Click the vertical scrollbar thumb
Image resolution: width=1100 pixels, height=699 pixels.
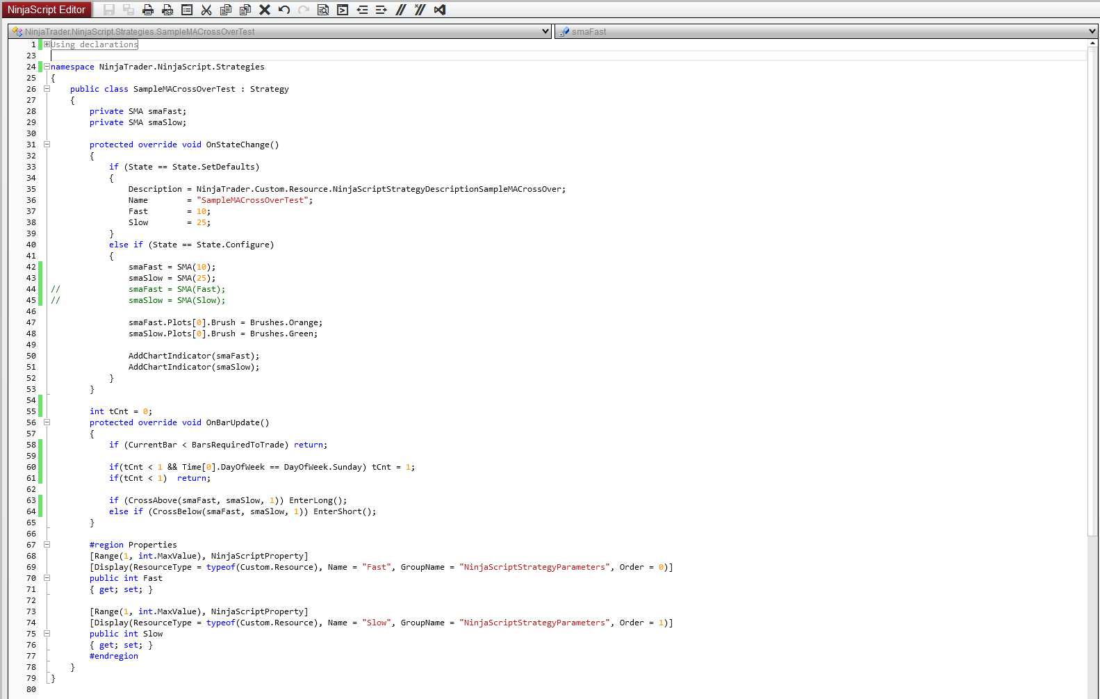(x=1093, y=292)
